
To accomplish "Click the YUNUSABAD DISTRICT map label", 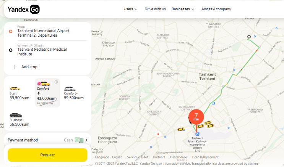I will pos(214,26).
